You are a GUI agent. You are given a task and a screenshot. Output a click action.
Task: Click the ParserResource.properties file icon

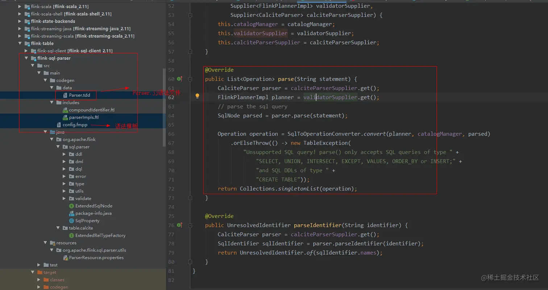pyautogui.click(x=65, y=257)
